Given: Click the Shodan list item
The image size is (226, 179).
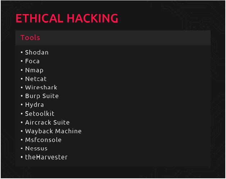Looking at the screenshot, I should (37, 52).
